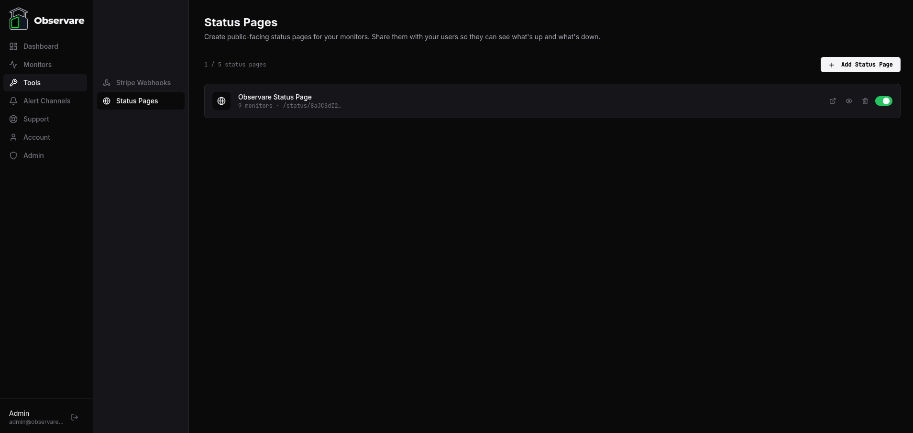The width and height of the screenshot is (913, 433).
Task: Open the status page in a new tab
Action: (833, 101)
